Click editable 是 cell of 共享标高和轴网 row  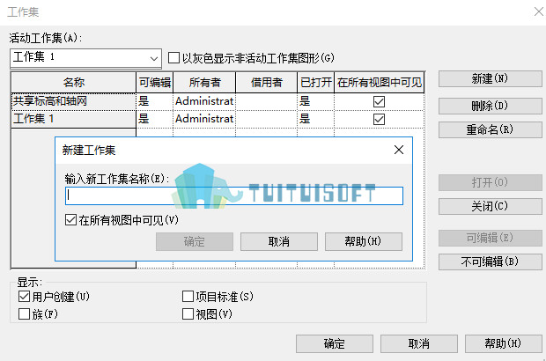[155, 101]
